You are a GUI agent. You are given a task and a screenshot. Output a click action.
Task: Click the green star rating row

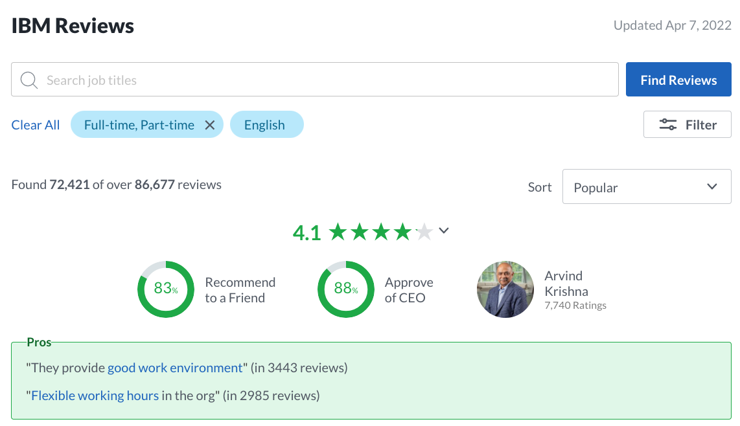tap(381, 232)
